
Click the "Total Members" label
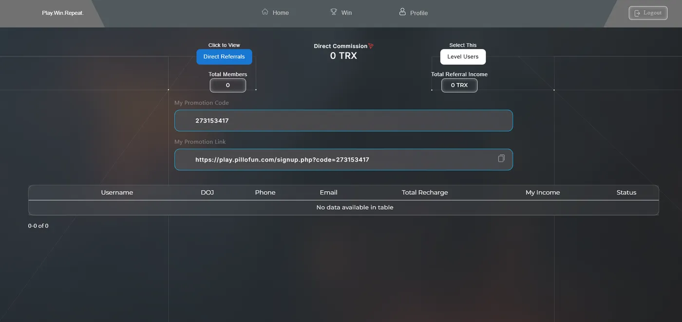pos(228,74)
